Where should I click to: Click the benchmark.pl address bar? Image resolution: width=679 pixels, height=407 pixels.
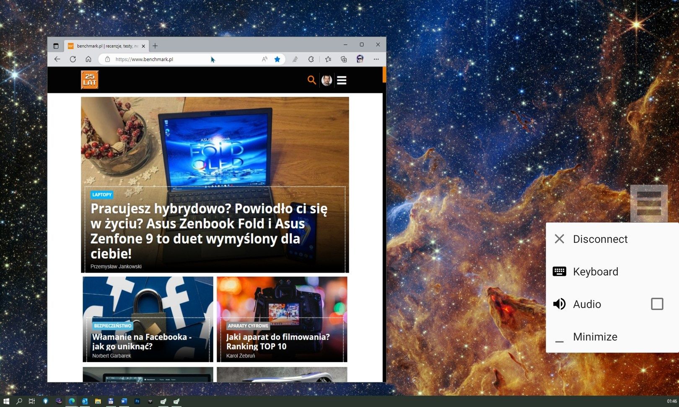[184, 59]
